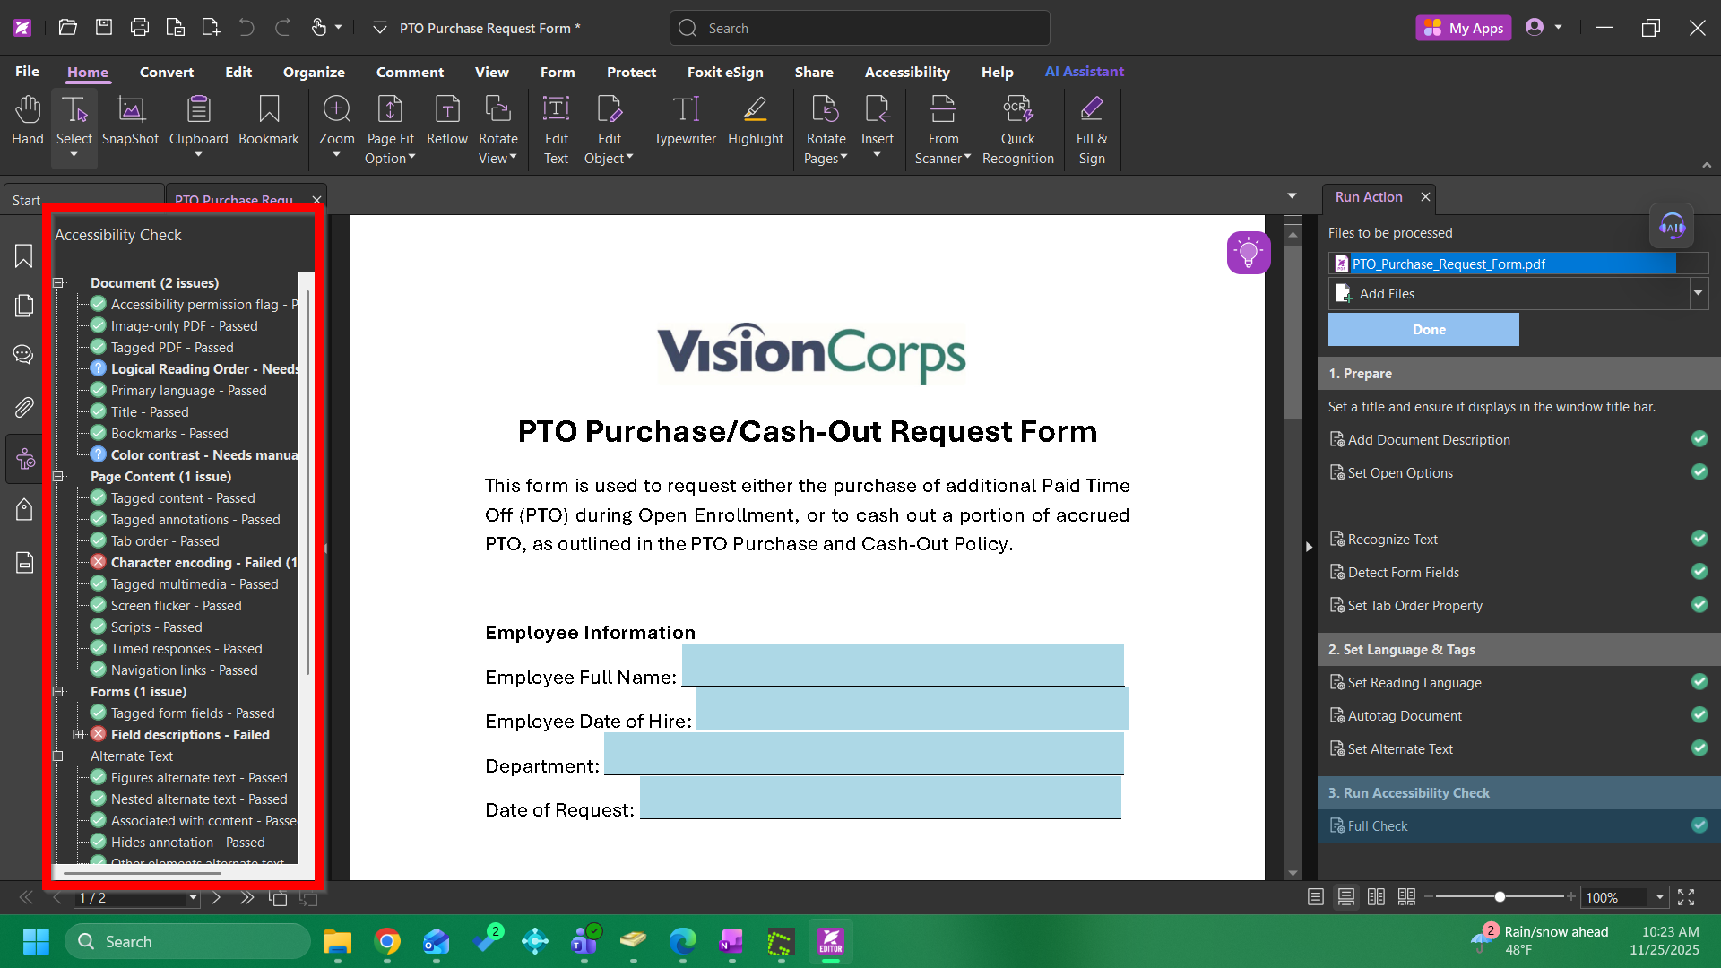Image resolution: width=1721 pixels, height=968 pixels.
Task: Expand Field descriptions Failed item
Action: [x=78, y=735]
